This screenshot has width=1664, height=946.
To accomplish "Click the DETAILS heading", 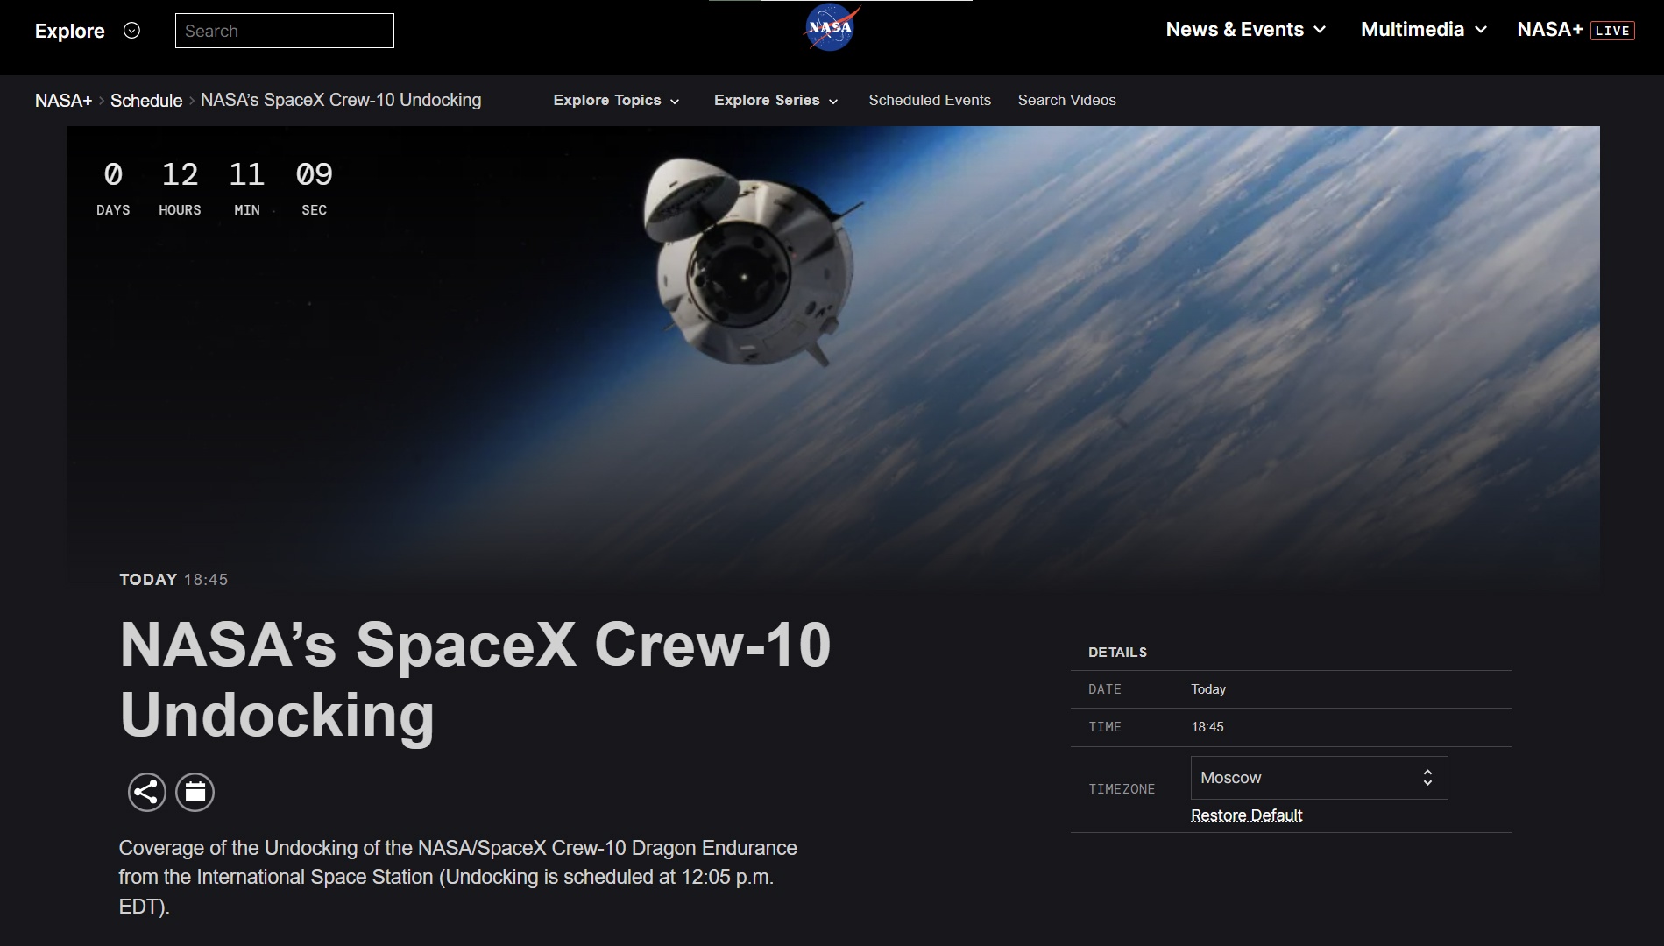I will click(x=1117, y=653).
